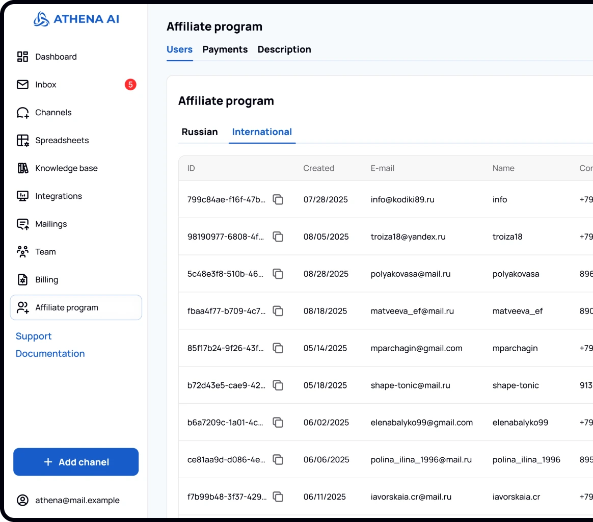Click the Channels chat bubble icon
The height and width of the screenshot is (522, 593).
(22, 113)
